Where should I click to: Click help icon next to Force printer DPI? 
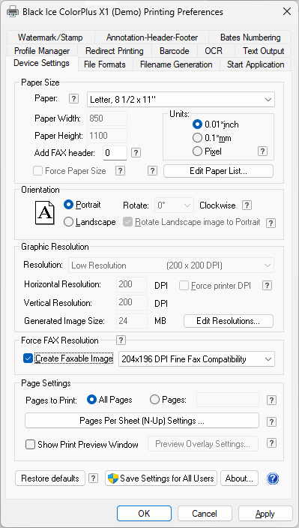267,286
